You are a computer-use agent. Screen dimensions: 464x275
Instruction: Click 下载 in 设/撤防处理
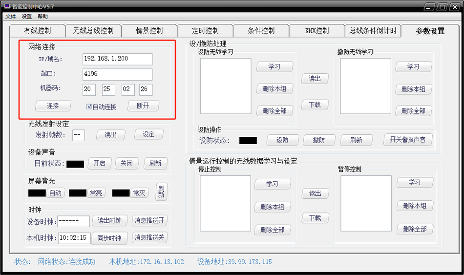click(315, 105)
